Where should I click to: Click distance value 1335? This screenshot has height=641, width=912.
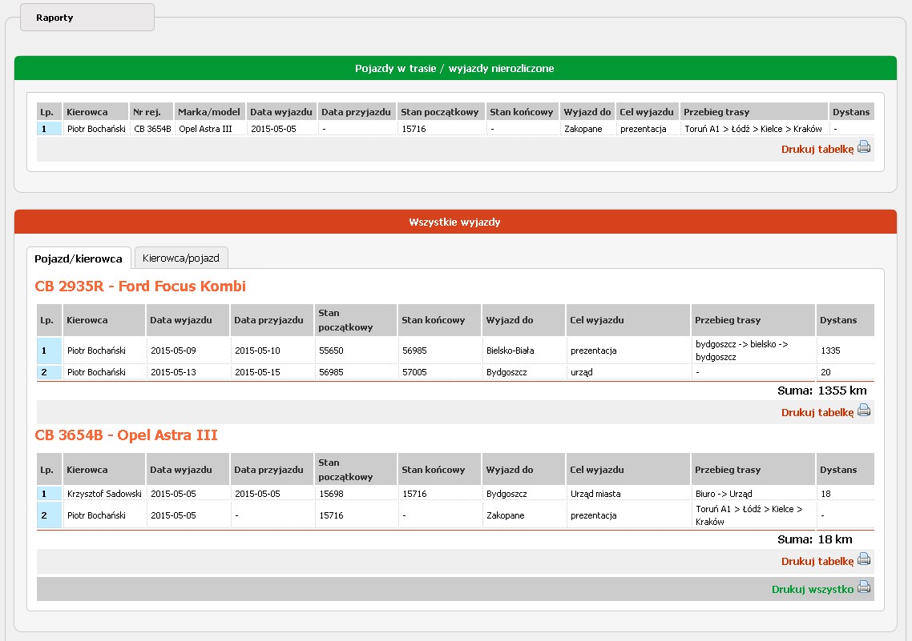[x=830, y=351]
